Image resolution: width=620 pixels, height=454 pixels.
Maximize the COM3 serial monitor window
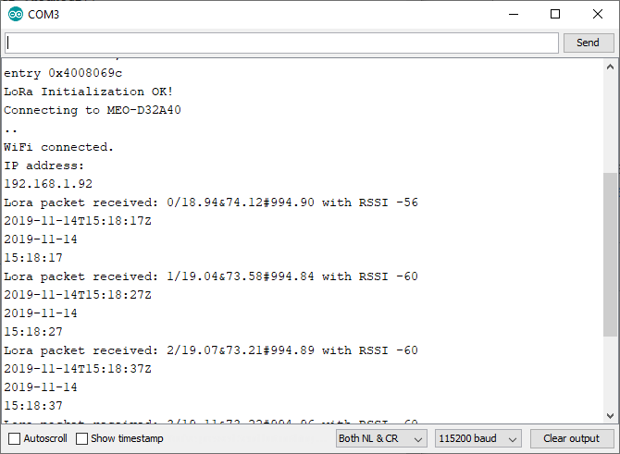click(555, 14)
